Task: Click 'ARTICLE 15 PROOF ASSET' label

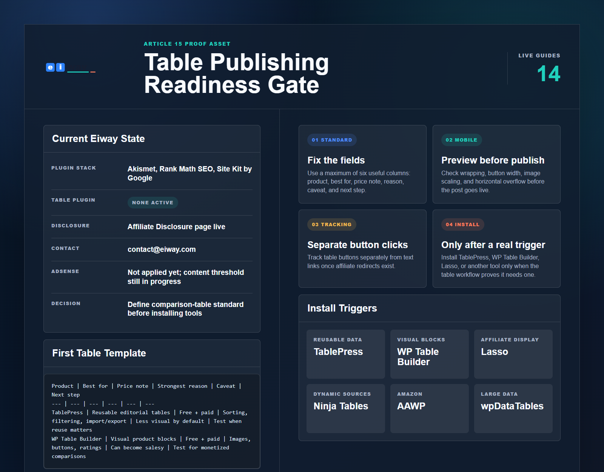Action: (187, 44)
